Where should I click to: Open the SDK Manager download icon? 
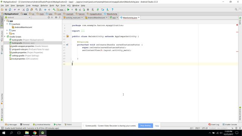coord(107,9)
